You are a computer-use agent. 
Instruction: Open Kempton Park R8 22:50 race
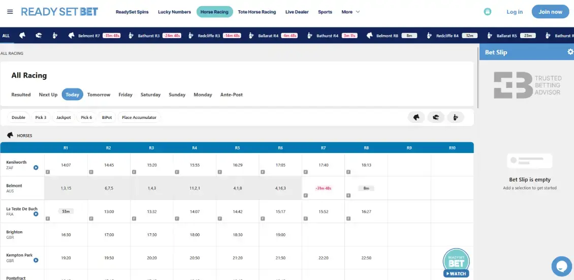click(x=366, y=258)
